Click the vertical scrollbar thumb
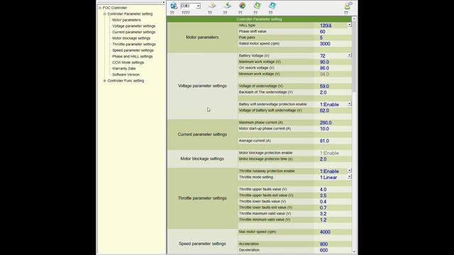Screen dimensions: 454x255 coord(354,57)
